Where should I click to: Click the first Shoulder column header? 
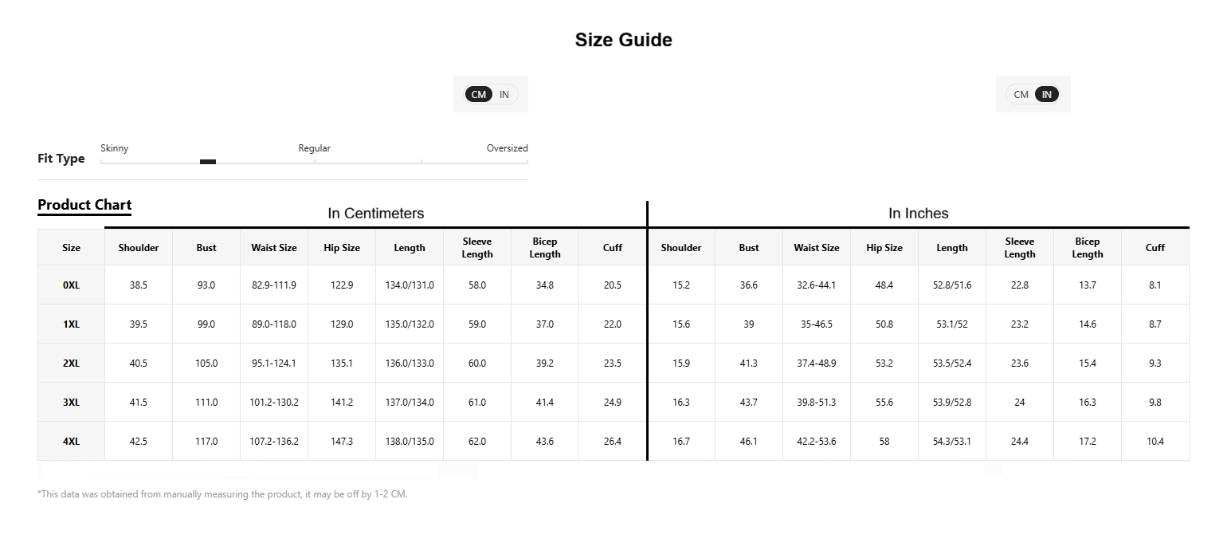tap(139, 247)
